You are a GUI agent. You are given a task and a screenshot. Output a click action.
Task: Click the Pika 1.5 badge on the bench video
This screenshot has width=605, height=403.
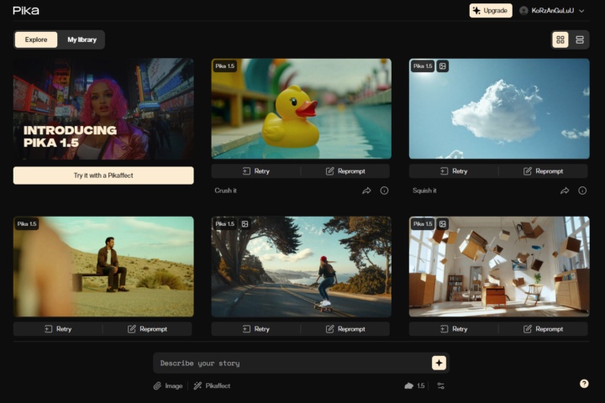tap(27, 223)
